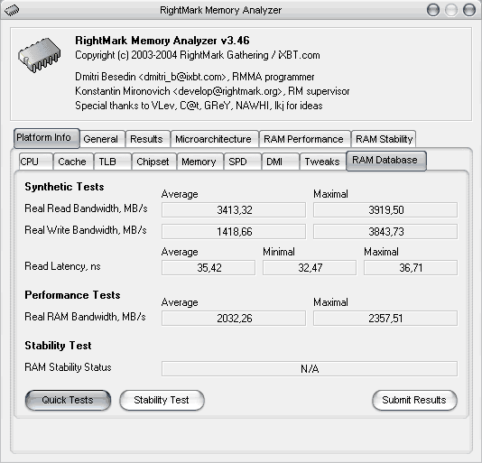Select the Microarchitecture tab
This screenshot has width=482, height=463.
point(213,139)
